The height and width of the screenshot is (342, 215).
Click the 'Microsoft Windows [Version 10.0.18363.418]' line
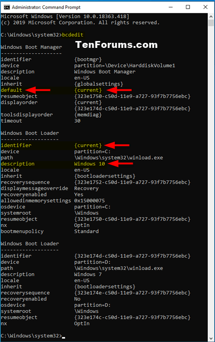point(65,16)
